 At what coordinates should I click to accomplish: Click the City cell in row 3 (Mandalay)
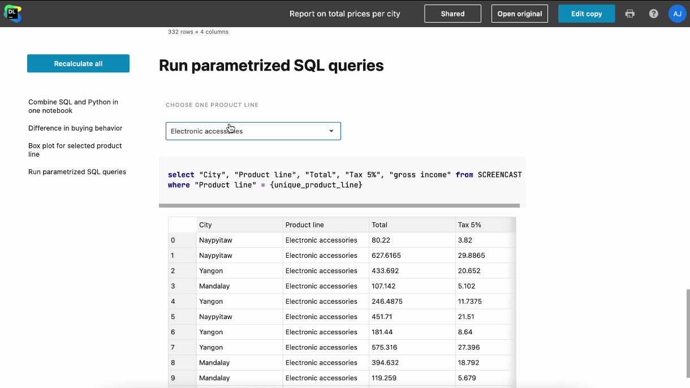240,286
